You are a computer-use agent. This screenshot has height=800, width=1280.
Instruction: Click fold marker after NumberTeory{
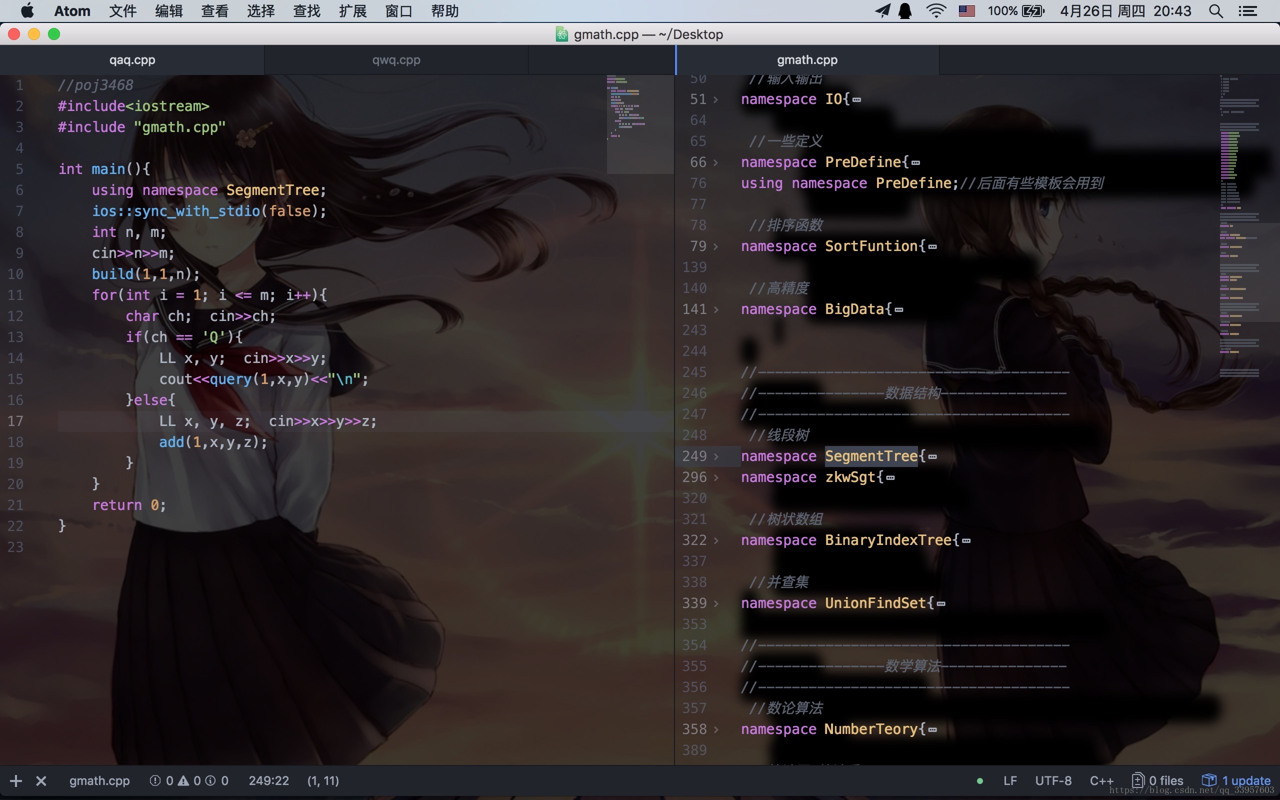pos(932,730)
